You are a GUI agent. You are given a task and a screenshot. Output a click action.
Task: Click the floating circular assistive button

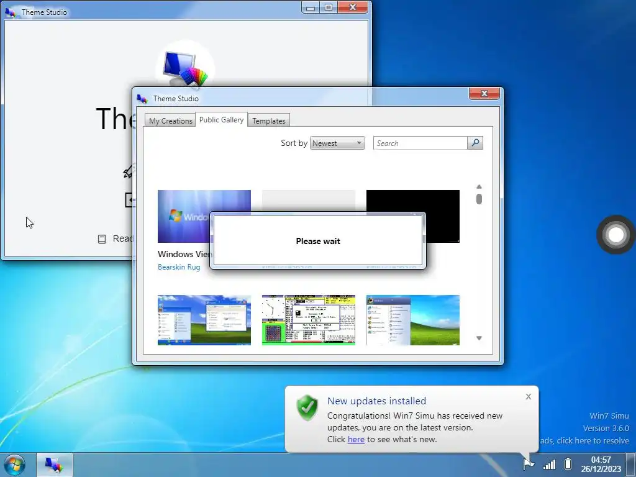616,234
